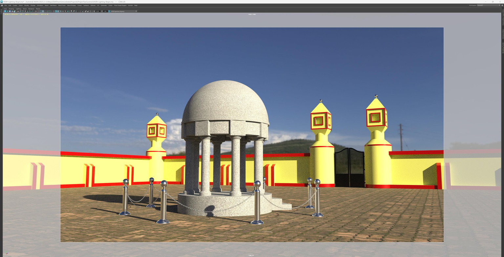
Task: Toggle the Safe Title icon
Action: coord(50,11)
